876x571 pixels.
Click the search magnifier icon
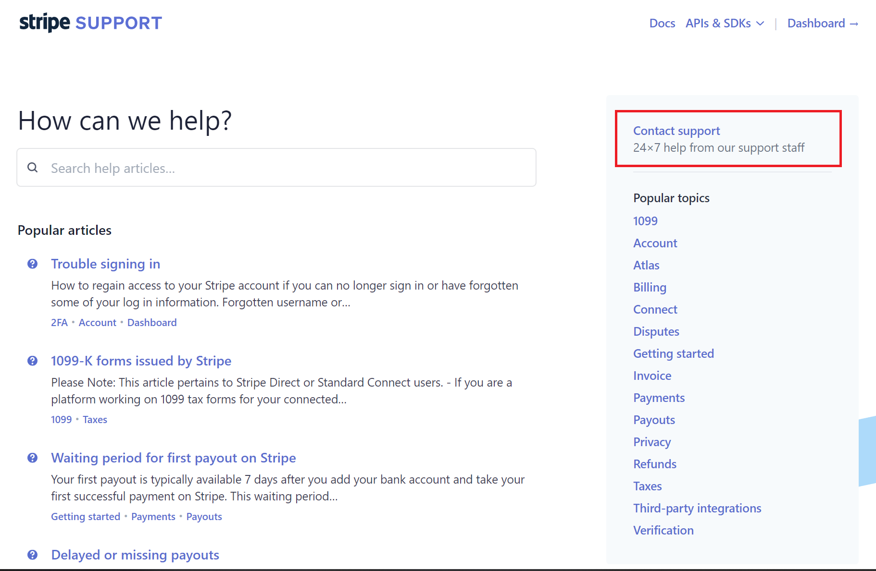coord(33,168)
